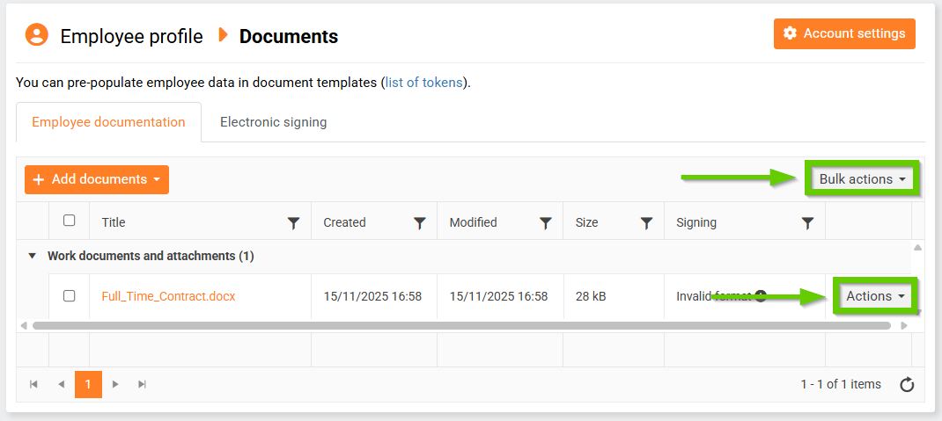Click the Account settings button
The height and width of the screenshot is (421, 942).
pos(844,33)
